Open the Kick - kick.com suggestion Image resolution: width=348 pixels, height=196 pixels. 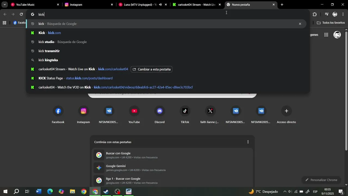click(166, 33)
